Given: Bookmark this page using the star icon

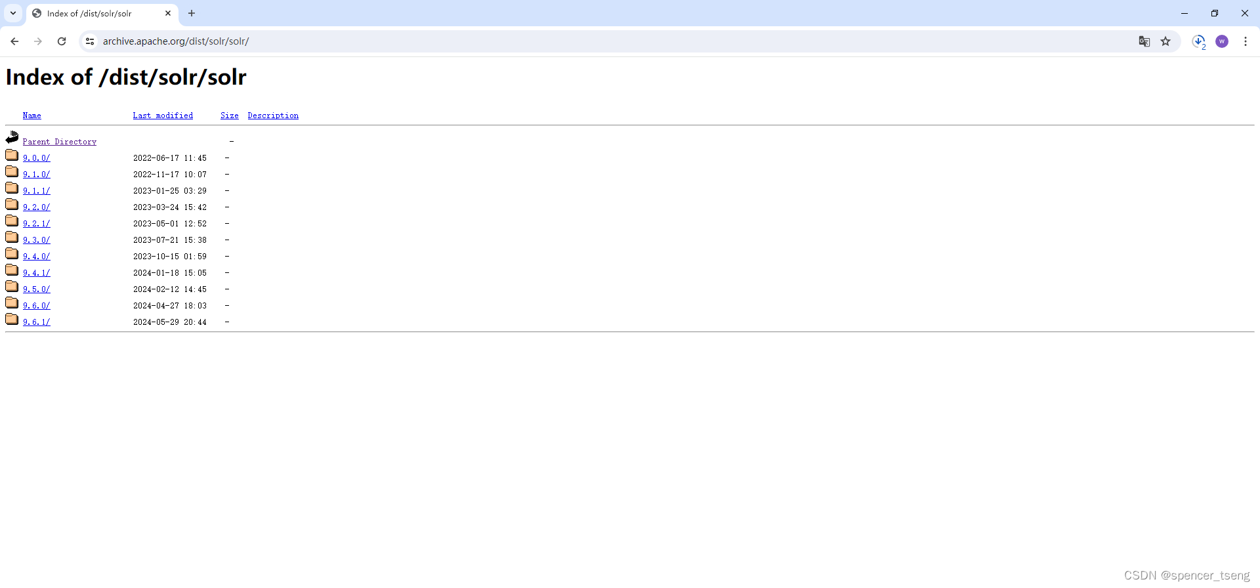Looking at the screenshot, I should (1166, 41).
